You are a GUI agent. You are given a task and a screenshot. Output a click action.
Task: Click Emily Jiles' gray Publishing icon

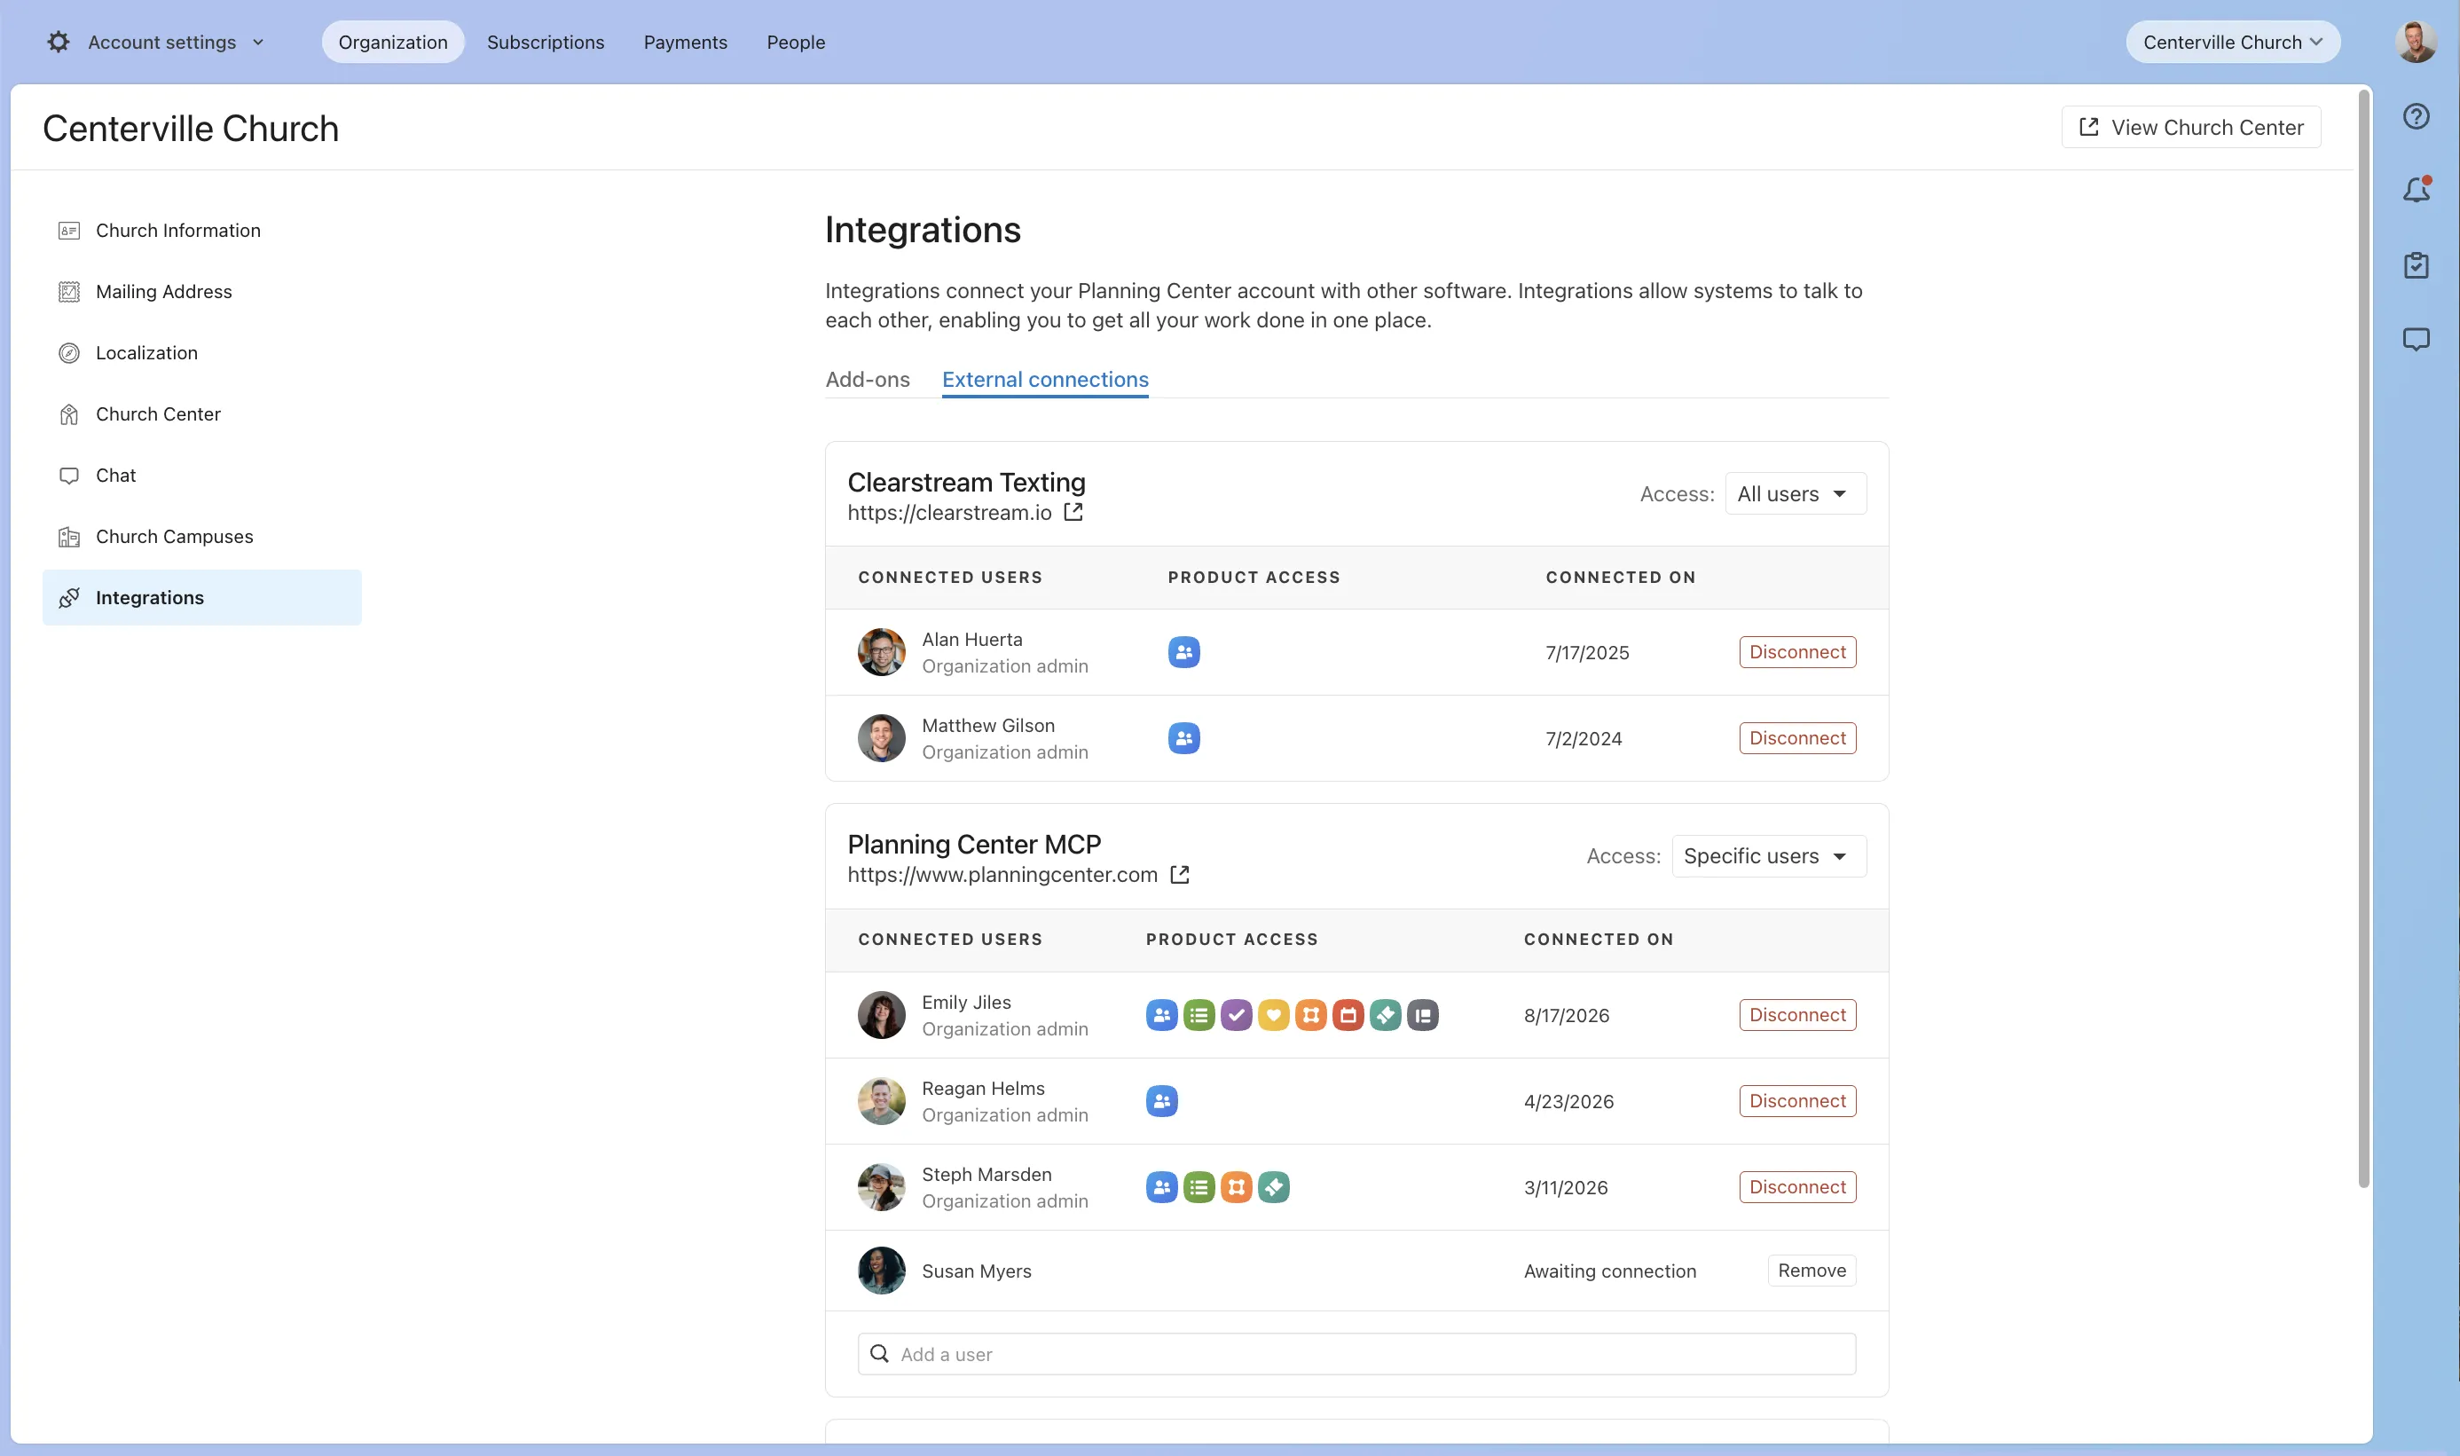(x=1423, y=1015)
